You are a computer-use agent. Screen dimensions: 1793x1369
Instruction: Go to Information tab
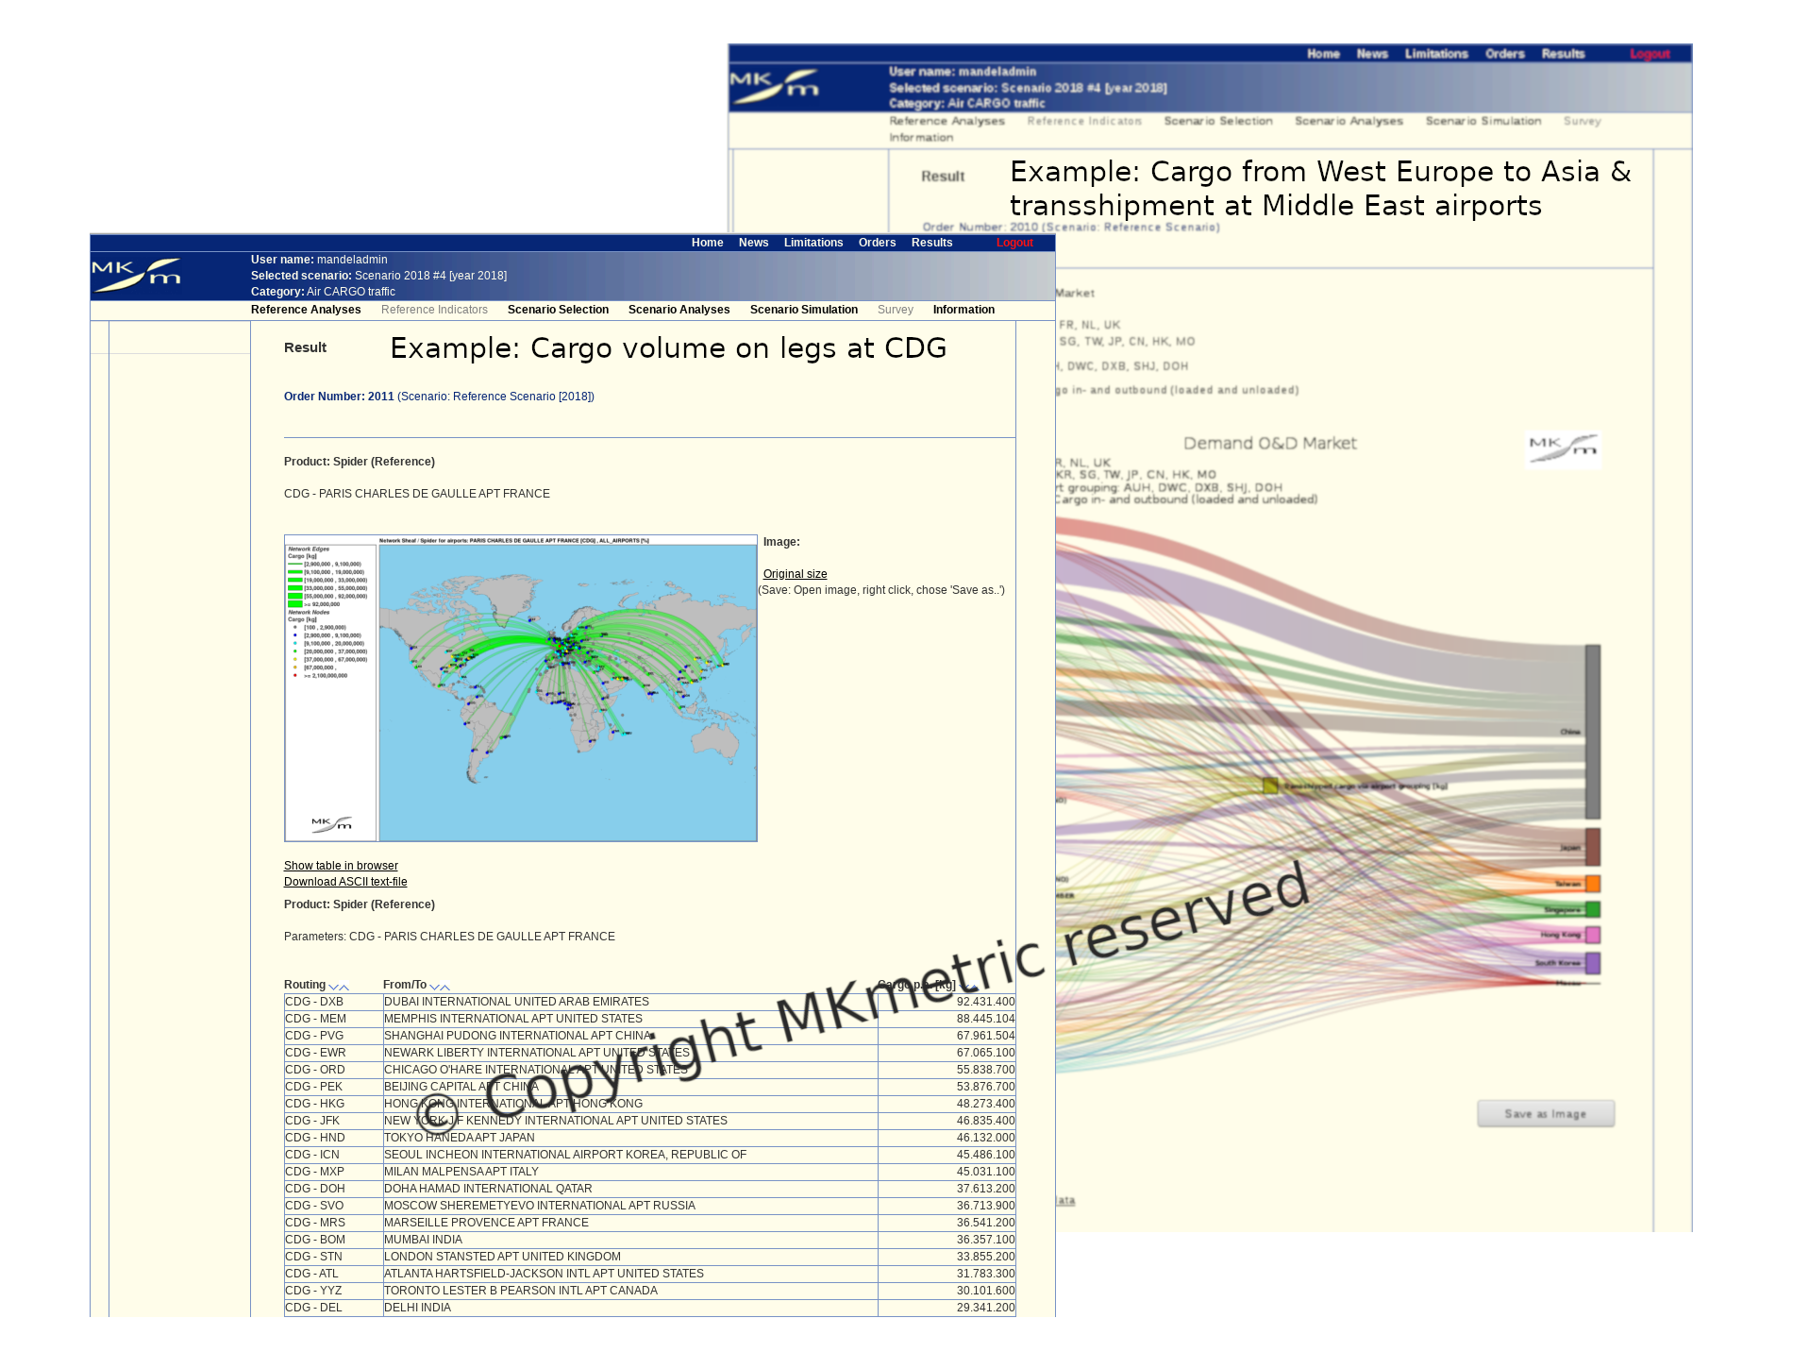[x=964, y=310]
